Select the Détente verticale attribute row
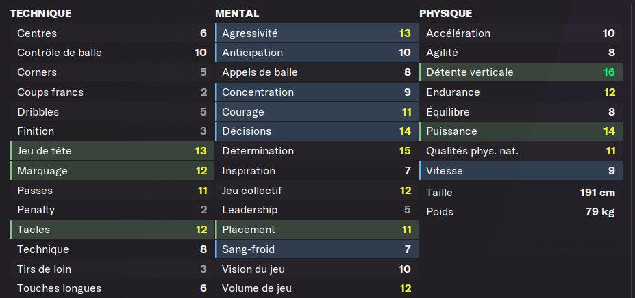The image size is (635, 298). pyautogui.click(x=521, y=72)
